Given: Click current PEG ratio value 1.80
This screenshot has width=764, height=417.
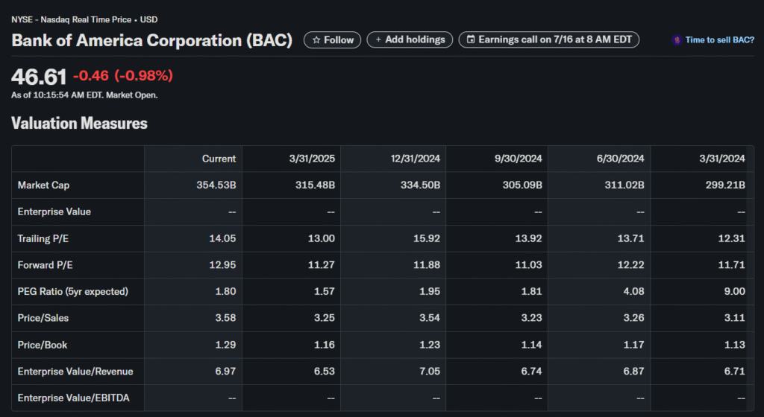Looking at the screenshot, I should coord(225,292).
